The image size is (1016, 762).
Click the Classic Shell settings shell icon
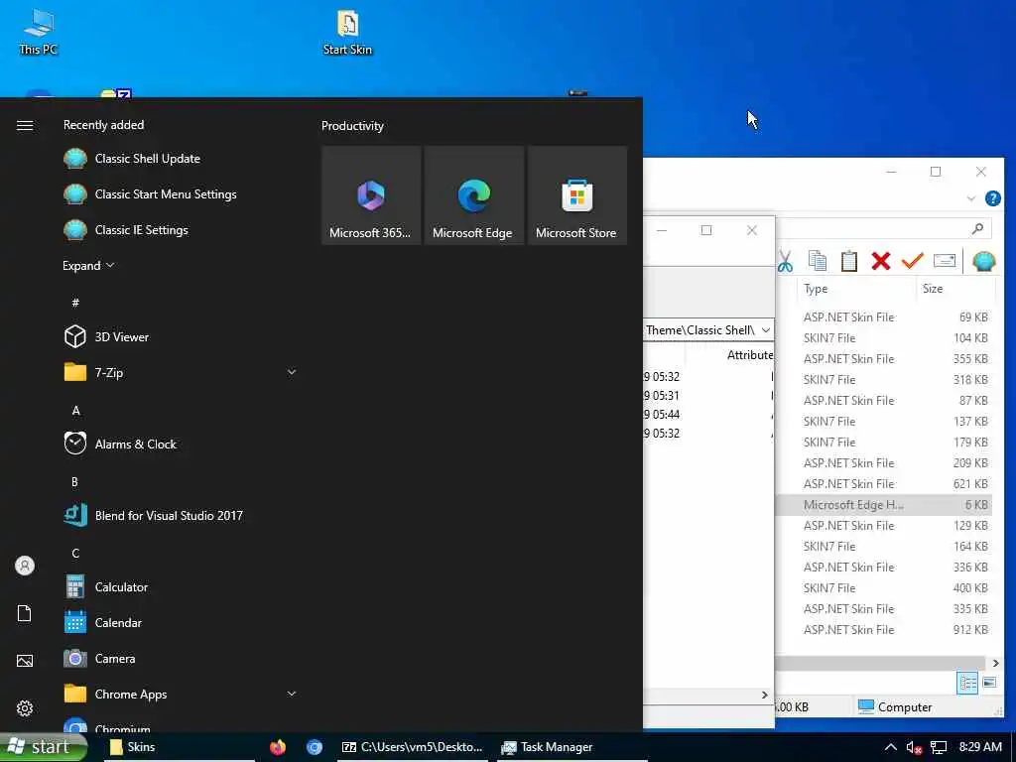[983, 261]
